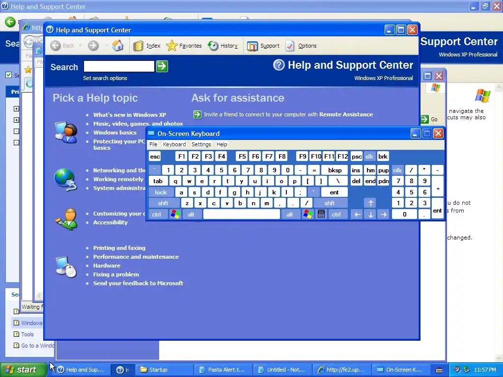Click the tab key on-screen
Image resolution: width=503 pixels, height=377 pixels.
[158, 181]
